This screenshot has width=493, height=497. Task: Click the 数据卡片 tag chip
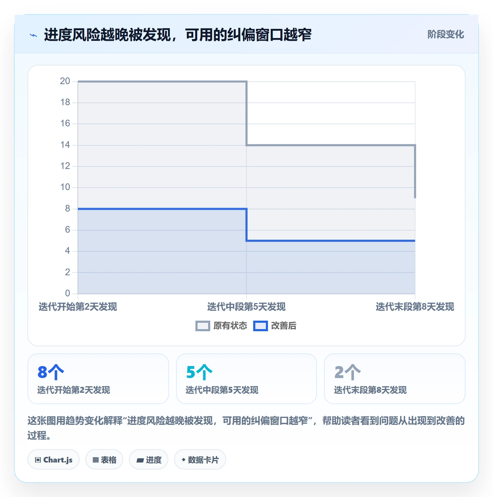click(200, 460)
